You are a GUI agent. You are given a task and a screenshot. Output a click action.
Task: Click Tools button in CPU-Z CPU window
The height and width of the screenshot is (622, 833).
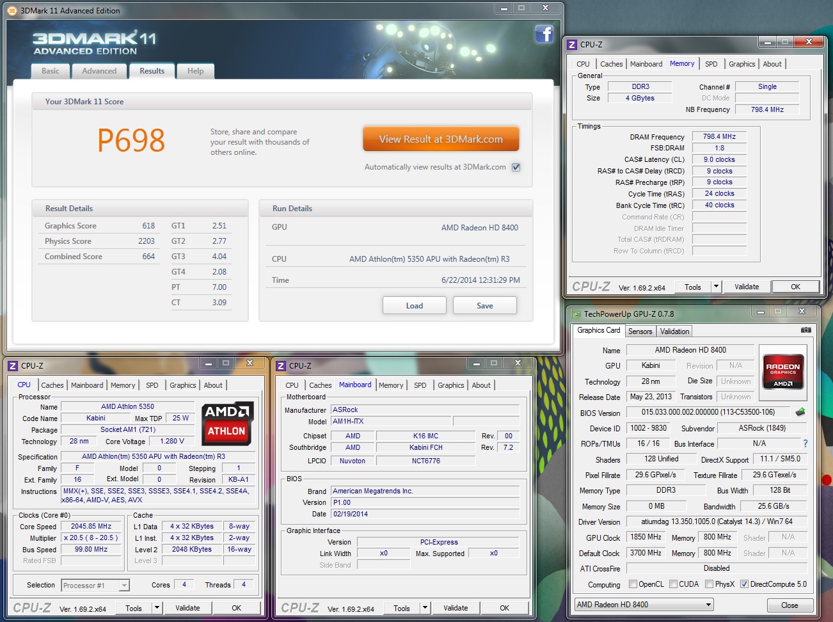134,608
